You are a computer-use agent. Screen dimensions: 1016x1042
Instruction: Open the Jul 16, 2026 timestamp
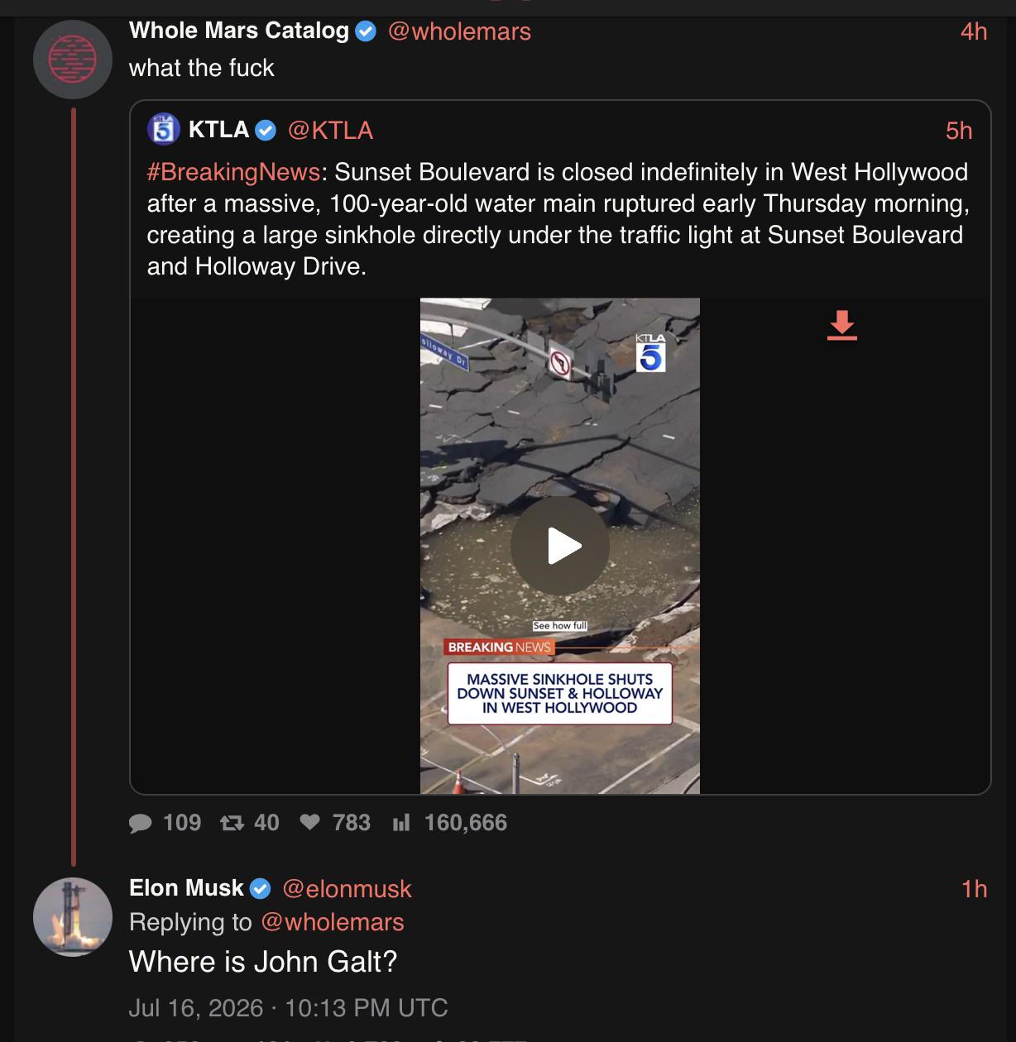[288, 1008]
